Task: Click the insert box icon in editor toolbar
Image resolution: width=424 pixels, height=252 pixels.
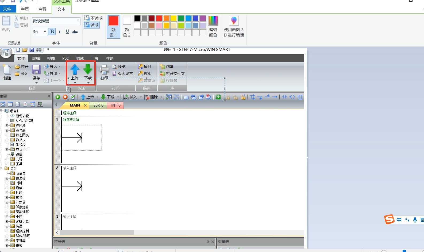Action: 300,97
